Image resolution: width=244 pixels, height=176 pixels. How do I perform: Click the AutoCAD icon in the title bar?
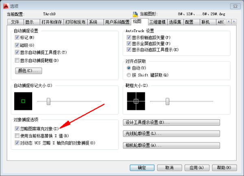[5, 6]
